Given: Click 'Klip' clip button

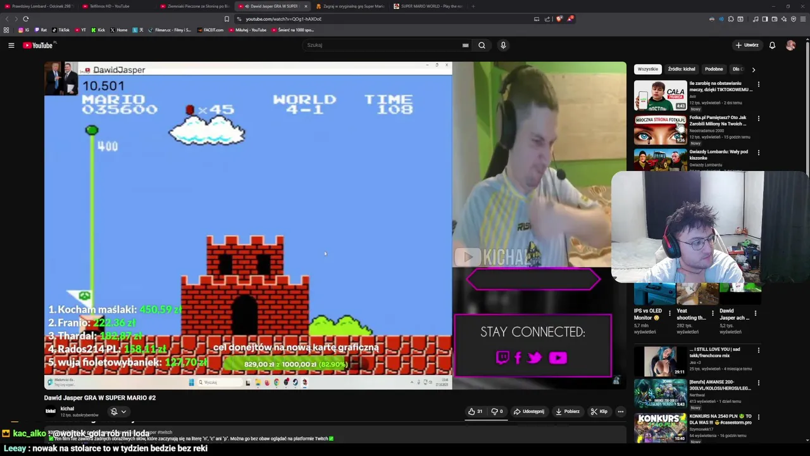Looking at the screenshot, I should click(x=599, y=412).
